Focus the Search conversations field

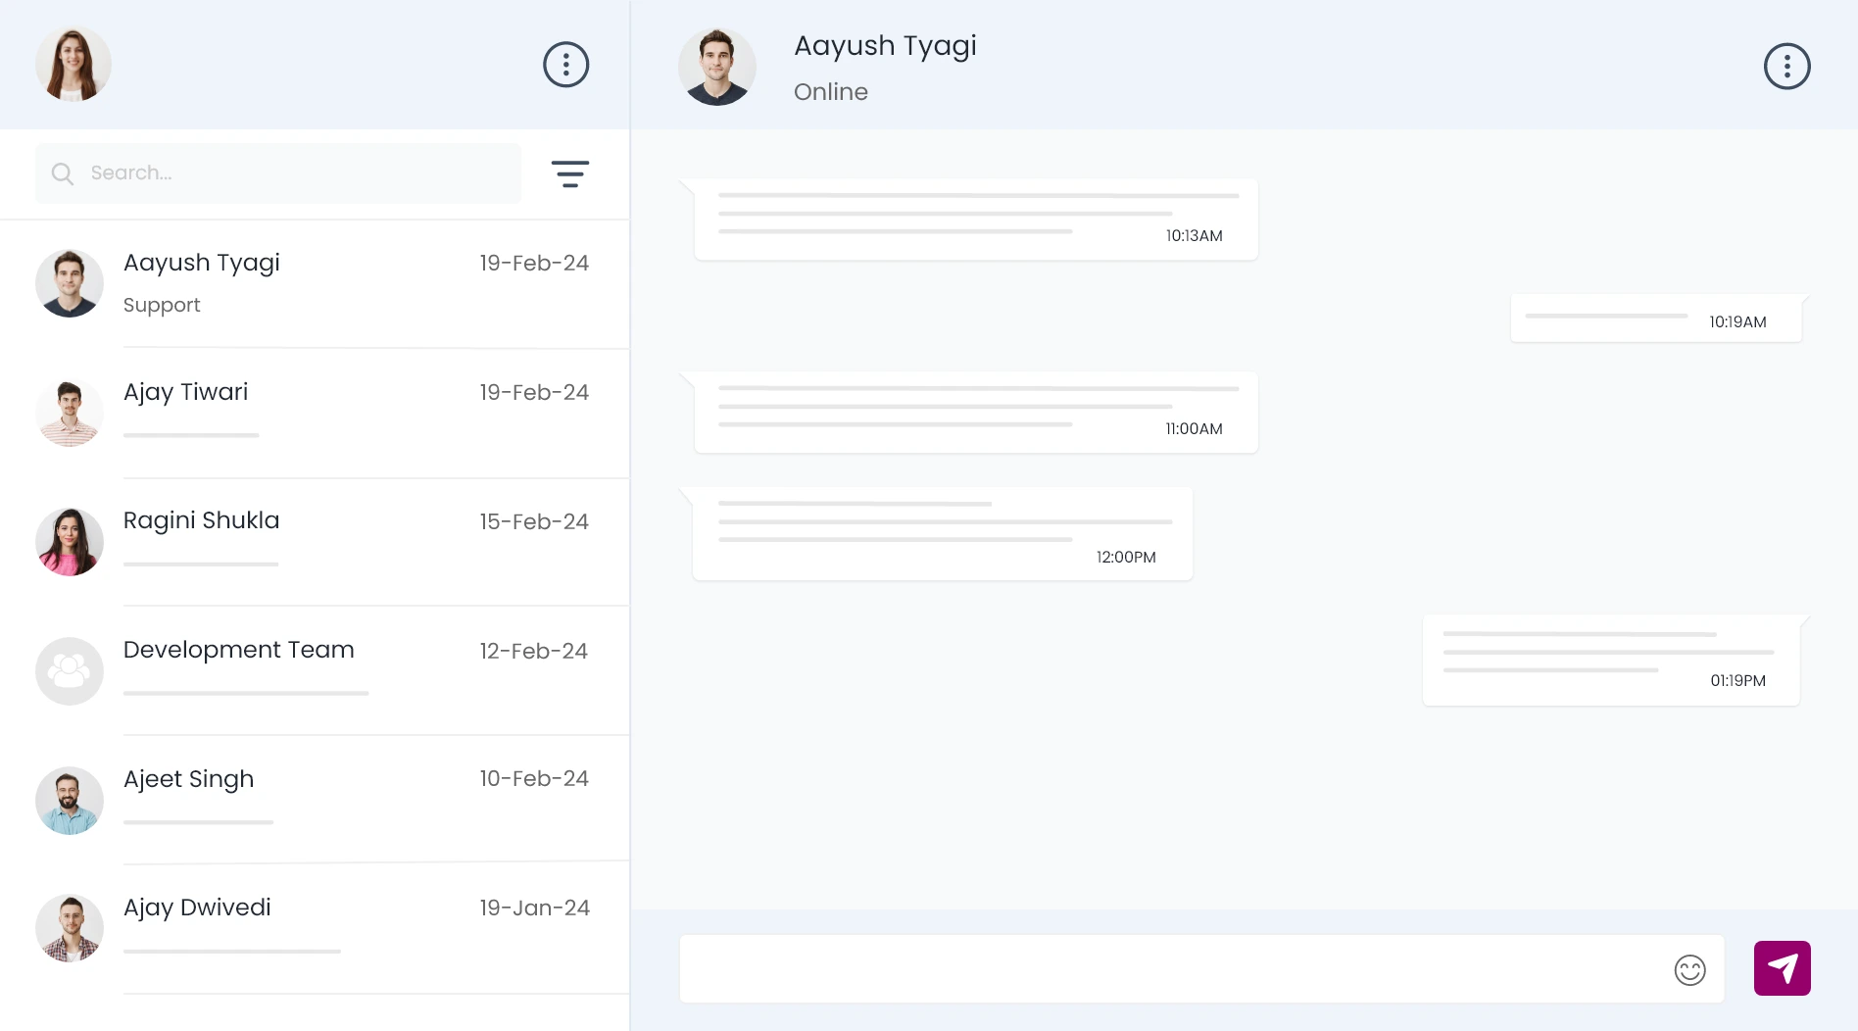(x=294, y=173)
